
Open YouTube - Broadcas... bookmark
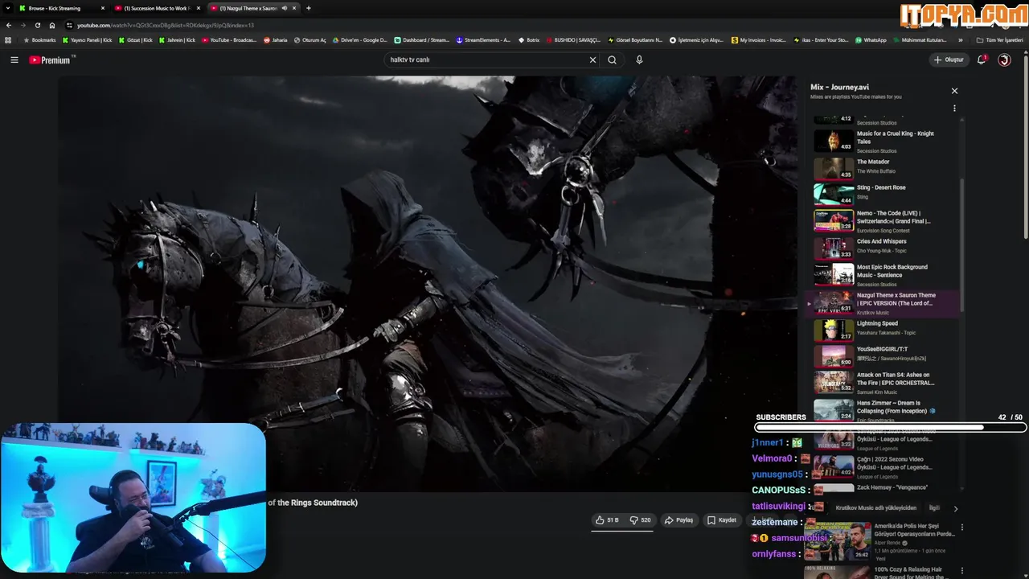click(229, 40)
